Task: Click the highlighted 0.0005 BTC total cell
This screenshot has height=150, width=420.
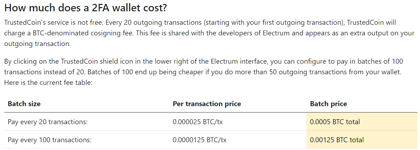Action: (362, 122)
